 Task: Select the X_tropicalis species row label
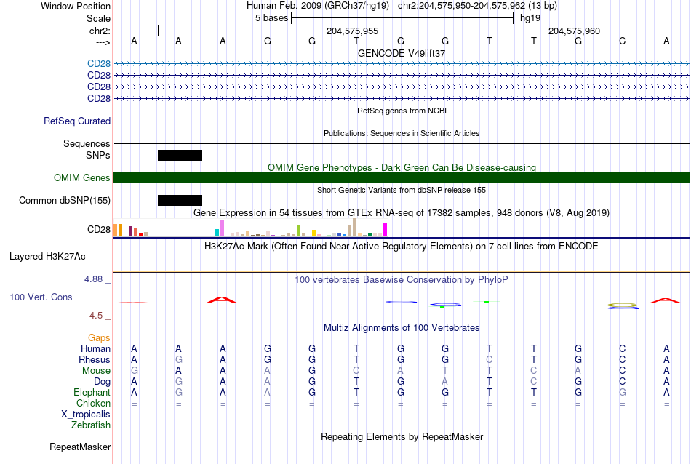coord(86,415)
